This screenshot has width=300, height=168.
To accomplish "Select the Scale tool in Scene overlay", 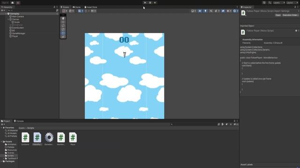I will [x=63, y=29].
